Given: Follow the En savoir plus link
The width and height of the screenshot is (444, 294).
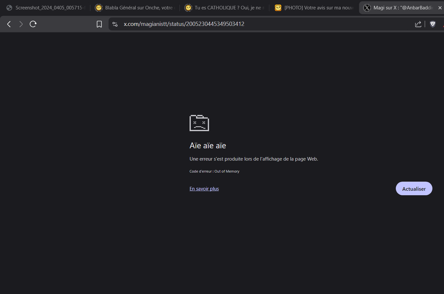Looking at the screenshot, I should coord(204,189).
